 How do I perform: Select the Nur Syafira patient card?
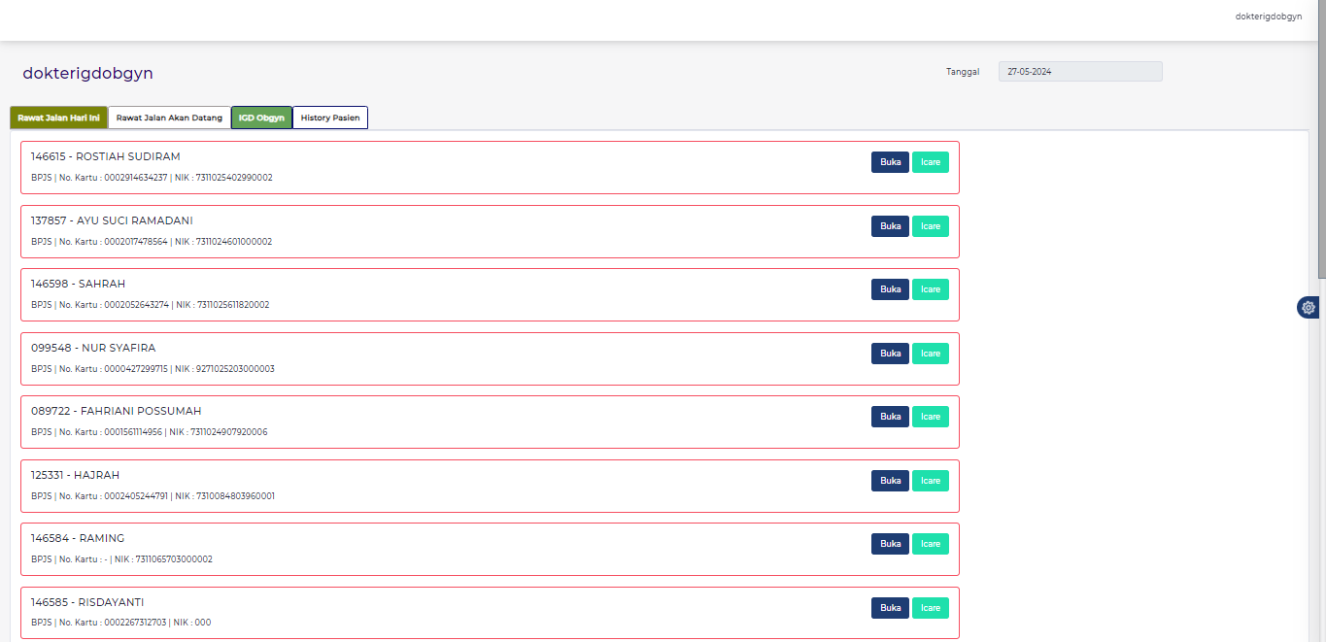click(437, 358)
